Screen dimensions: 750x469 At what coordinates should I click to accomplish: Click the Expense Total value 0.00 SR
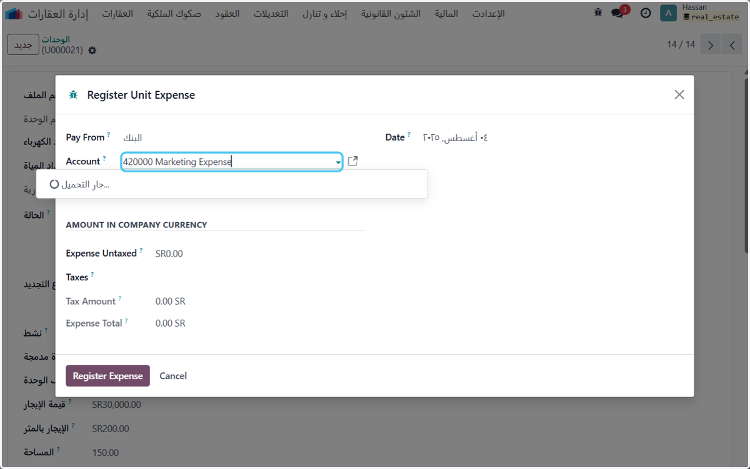(x=171, y=323)
